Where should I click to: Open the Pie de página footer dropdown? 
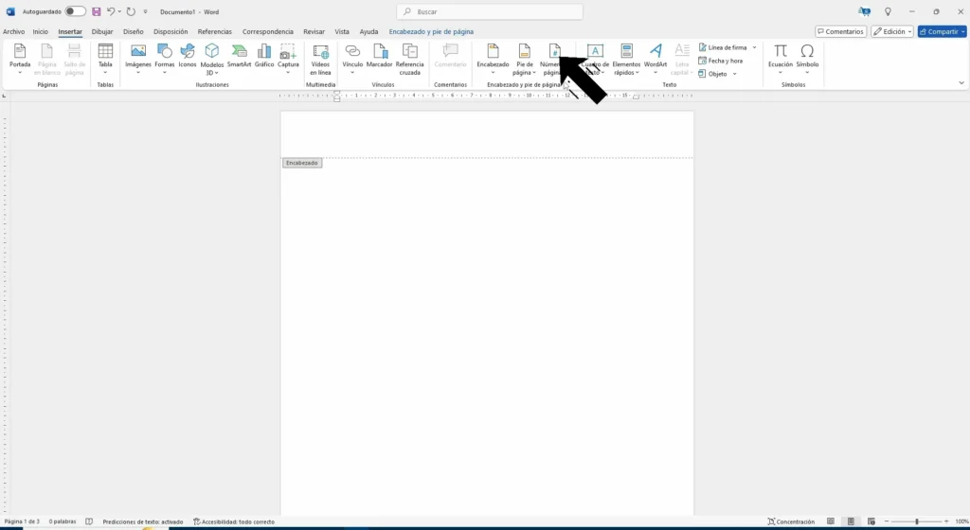(x=524, y=59)
